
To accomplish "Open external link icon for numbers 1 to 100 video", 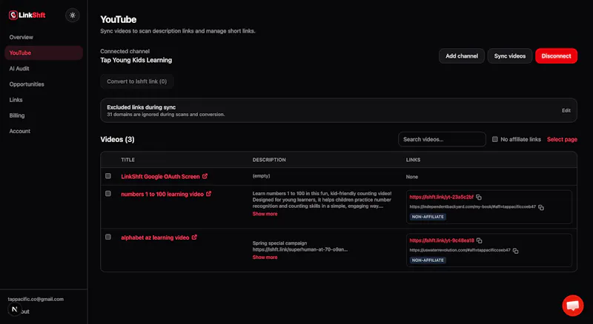I will (209, 194).
